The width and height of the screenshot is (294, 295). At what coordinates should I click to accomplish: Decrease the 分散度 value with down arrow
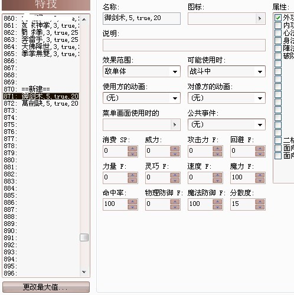[x=260, y=207]
